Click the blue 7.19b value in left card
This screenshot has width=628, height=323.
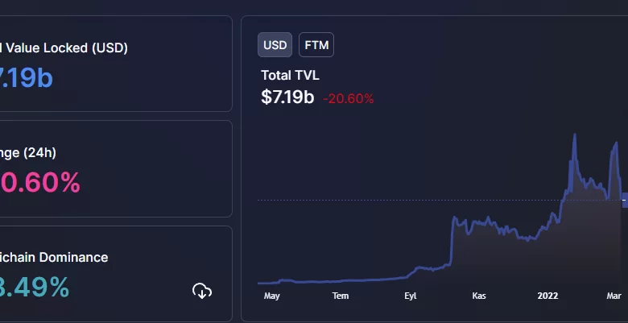coord(27,77)
